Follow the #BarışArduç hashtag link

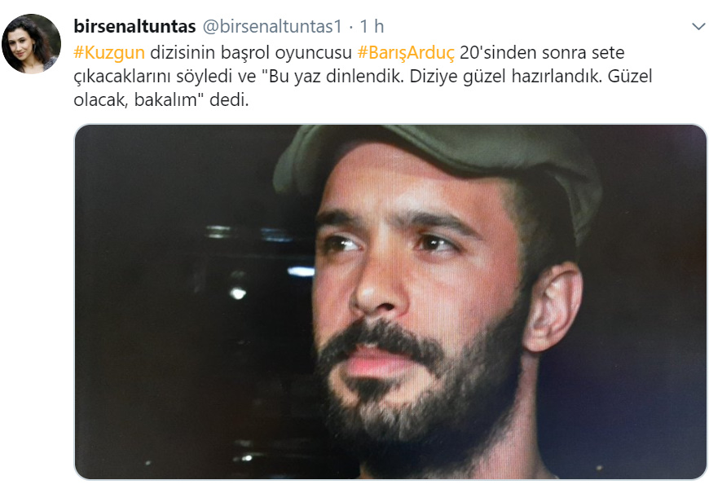click(406, 52)
